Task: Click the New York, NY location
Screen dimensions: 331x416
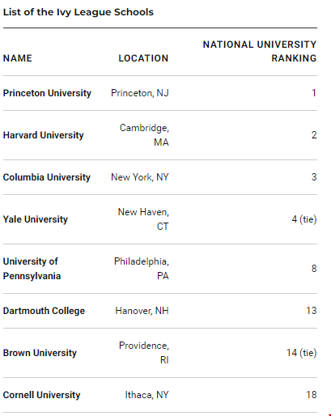Action: coord(140,177)
